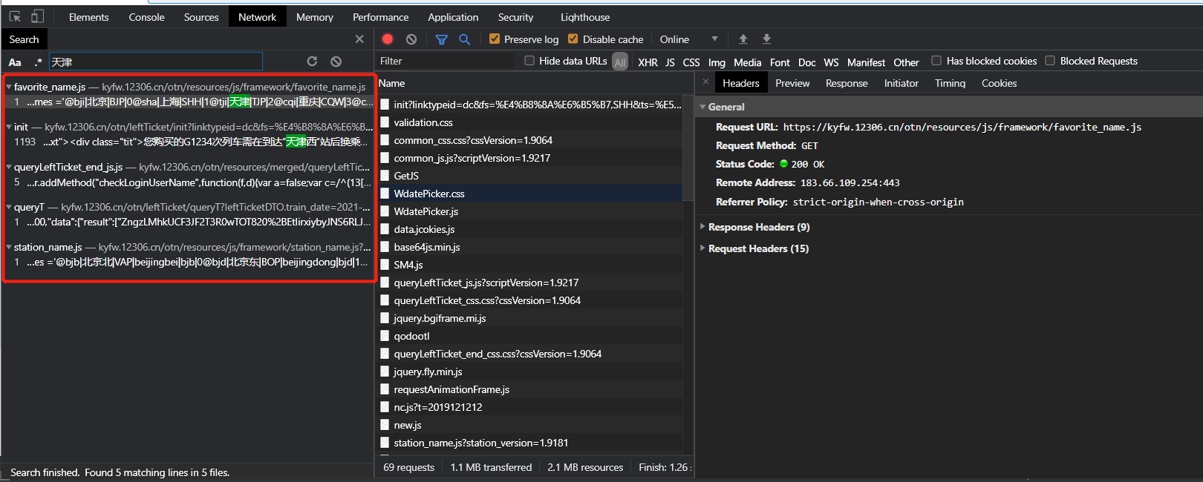Filter requests by XHR
This screenshot has width=1203, height=482.
[648, 62]
